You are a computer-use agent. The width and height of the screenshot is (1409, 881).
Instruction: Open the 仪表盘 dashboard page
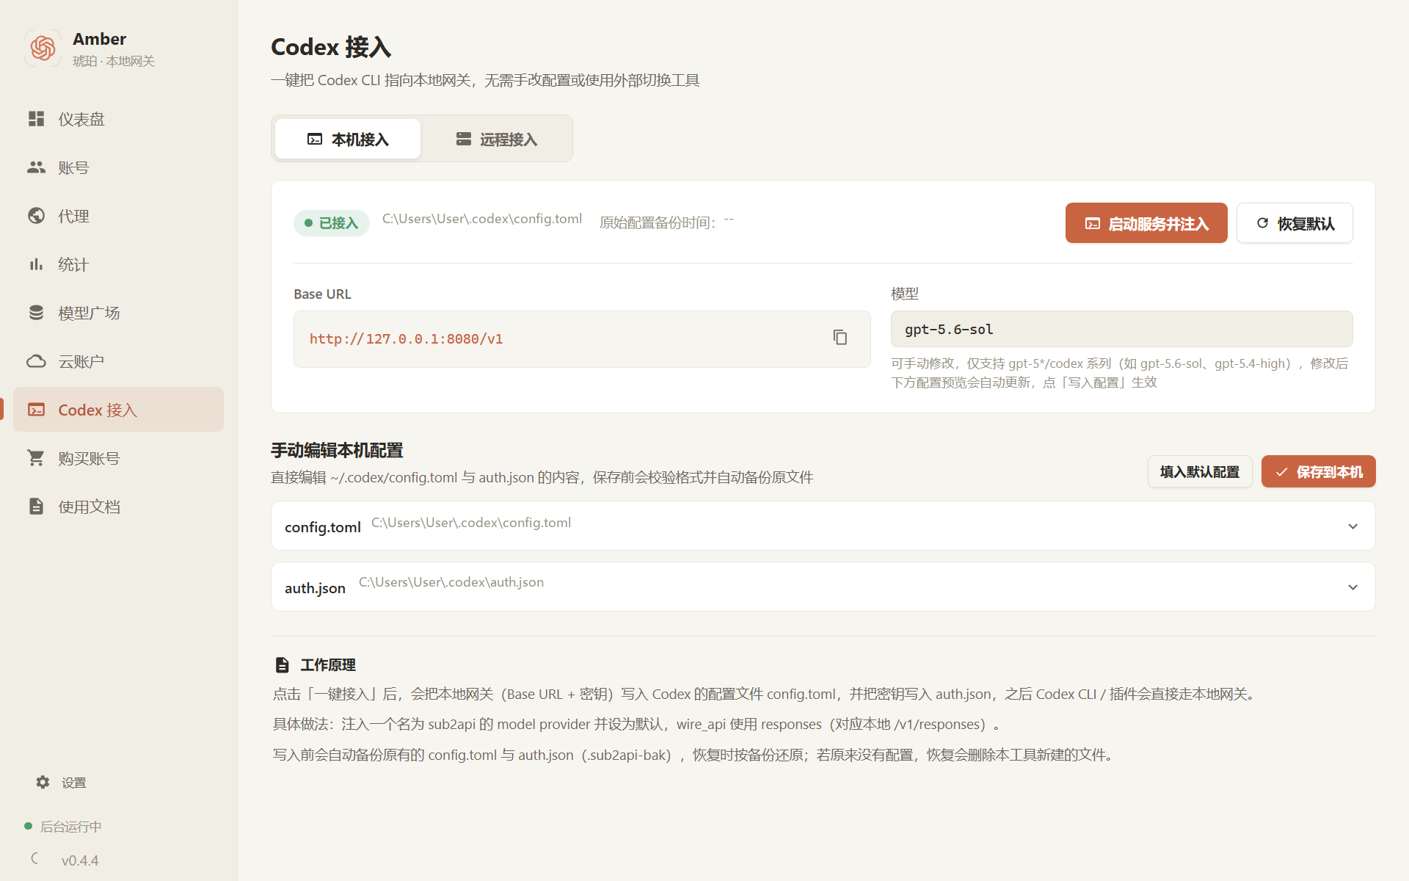coord(118,119)
